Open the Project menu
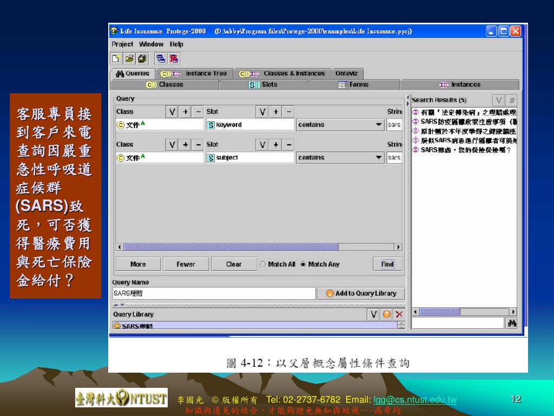 click(x=122, y=44)
